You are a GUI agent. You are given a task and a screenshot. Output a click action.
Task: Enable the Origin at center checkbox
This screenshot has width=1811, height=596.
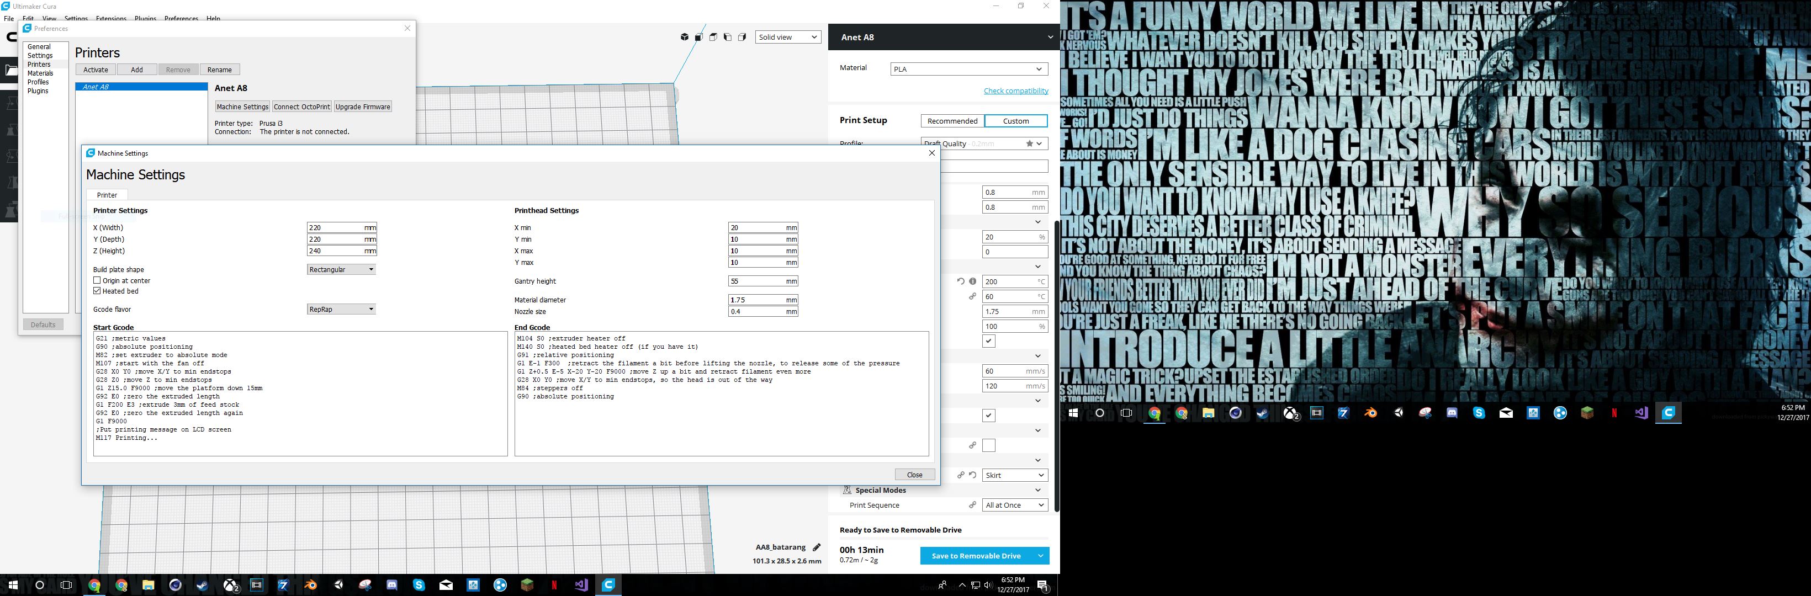pos(97,280)
